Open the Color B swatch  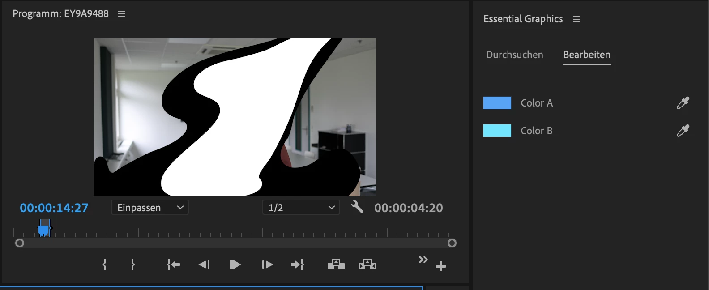pyautogui.click(x=497, y=131)
